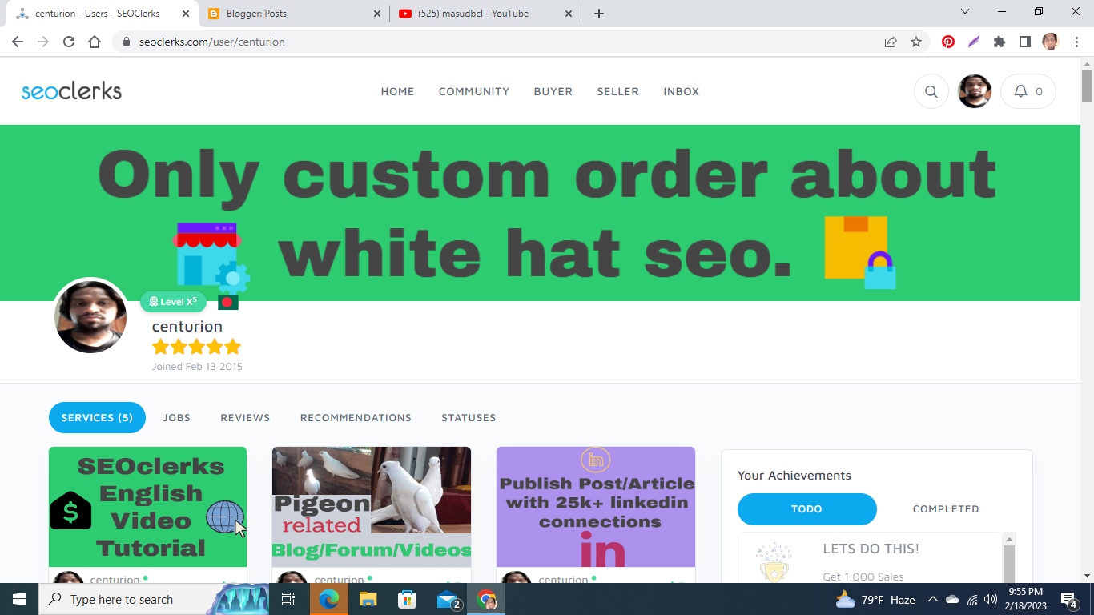Open the 79°F Haze weather widget

[x=875, y=599]
